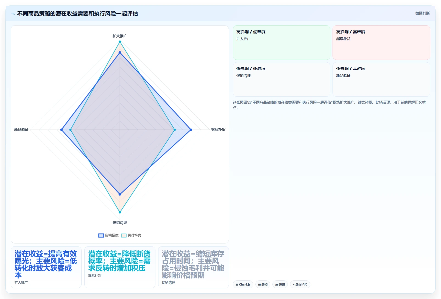
Task: Select the 进度 tag
Action: [280, 284]
